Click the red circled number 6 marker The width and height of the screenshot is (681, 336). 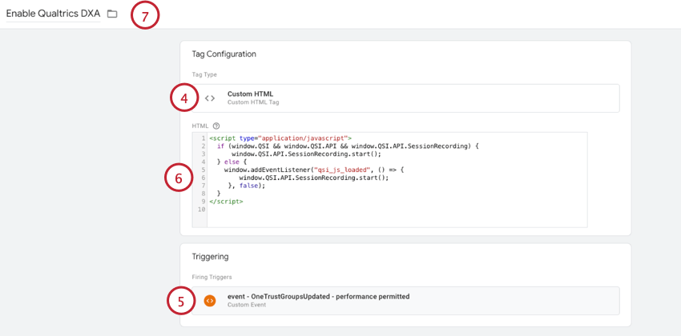178,178
